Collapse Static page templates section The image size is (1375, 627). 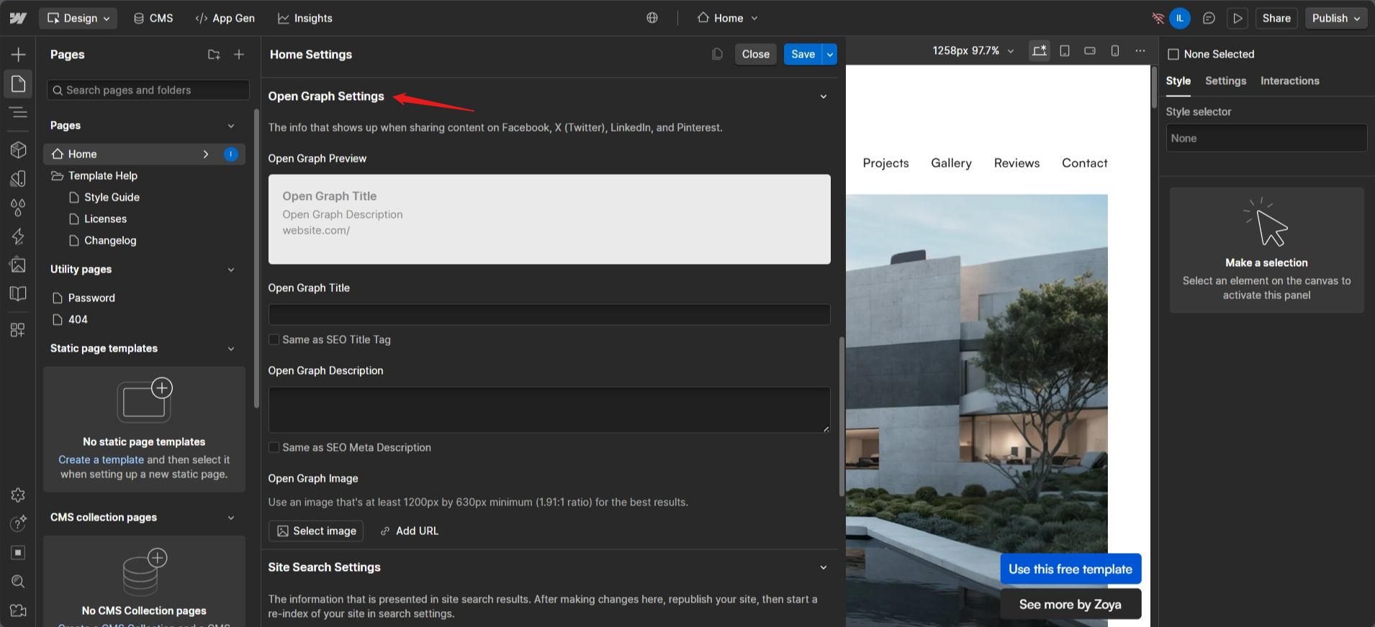231,349
